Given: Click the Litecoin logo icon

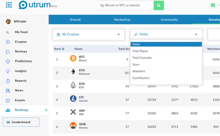Looking at the screenshot, I should tap(73, 99).
